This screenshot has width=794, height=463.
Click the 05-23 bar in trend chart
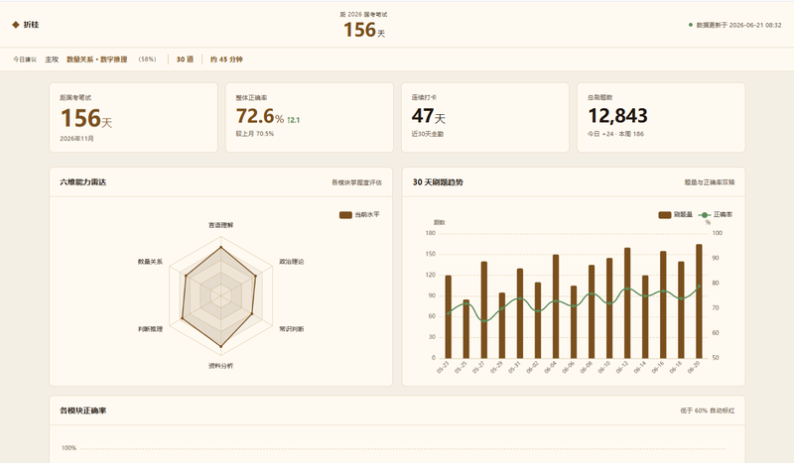coord(449,316)
